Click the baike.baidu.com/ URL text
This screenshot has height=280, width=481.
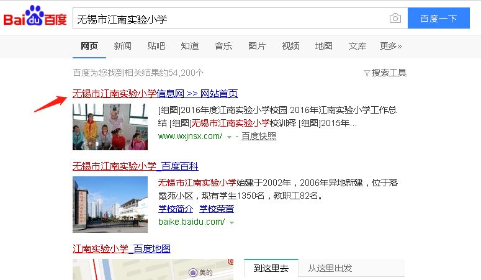[191, 222]
